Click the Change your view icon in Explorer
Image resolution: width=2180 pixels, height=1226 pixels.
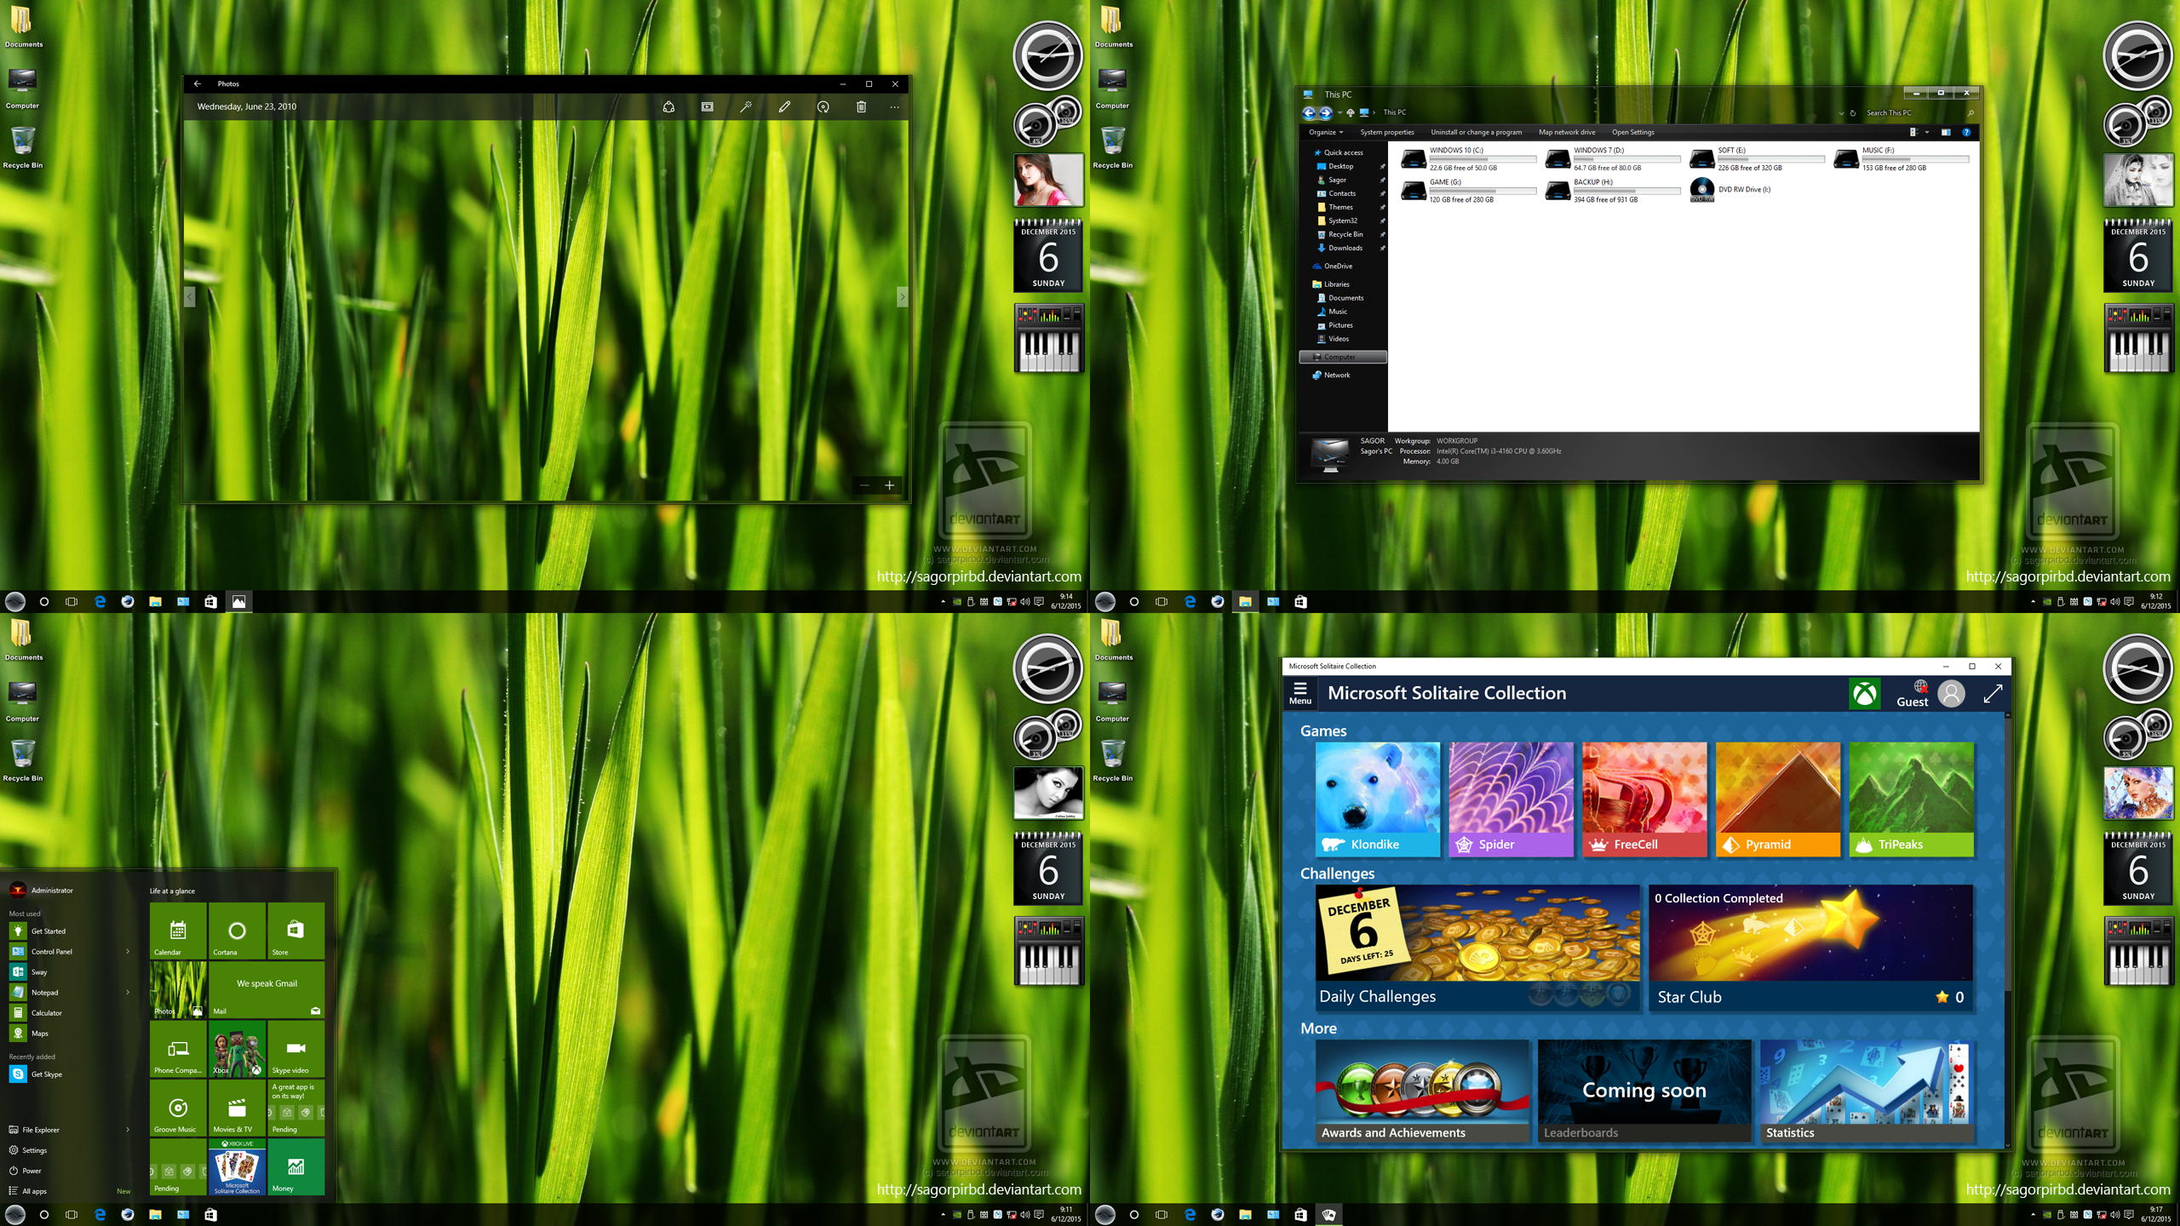pyautogui.click(x=1913, y=132)
